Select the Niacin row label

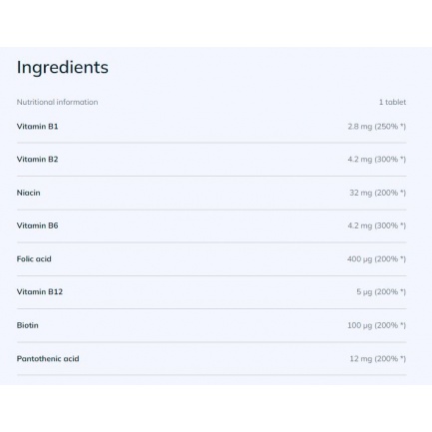click(28, 193)
